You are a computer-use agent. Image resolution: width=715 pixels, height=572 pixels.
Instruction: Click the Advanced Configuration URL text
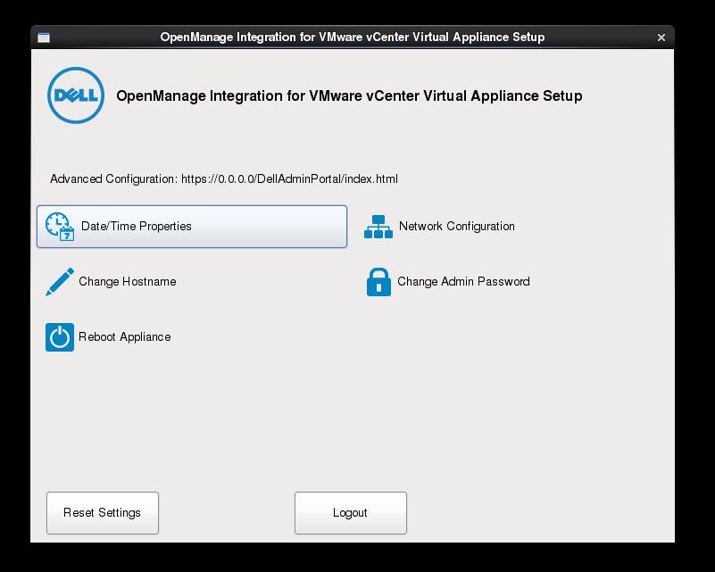(289, 178)
